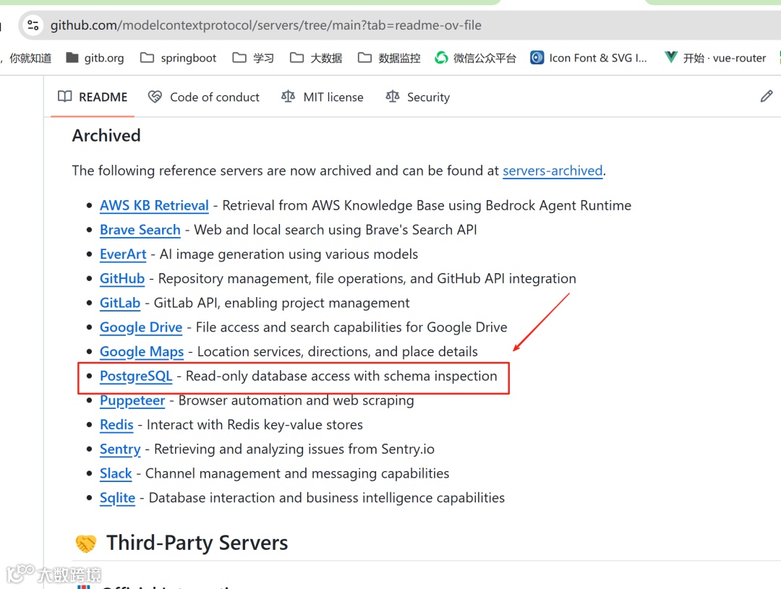Click text "Web and local search using Brave's Search API"

point(336,230)
